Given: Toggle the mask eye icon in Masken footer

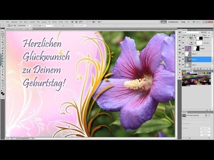Looking at the screenshot, I should 190,138.
